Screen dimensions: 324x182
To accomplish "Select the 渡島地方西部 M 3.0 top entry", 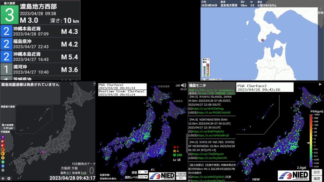I will click(x=40, y=13).
